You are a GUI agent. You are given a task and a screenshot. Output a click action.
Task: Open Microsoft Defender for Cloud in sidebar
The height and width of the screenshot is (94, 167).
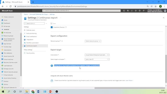pyautogui.click(x=10, y=88)
